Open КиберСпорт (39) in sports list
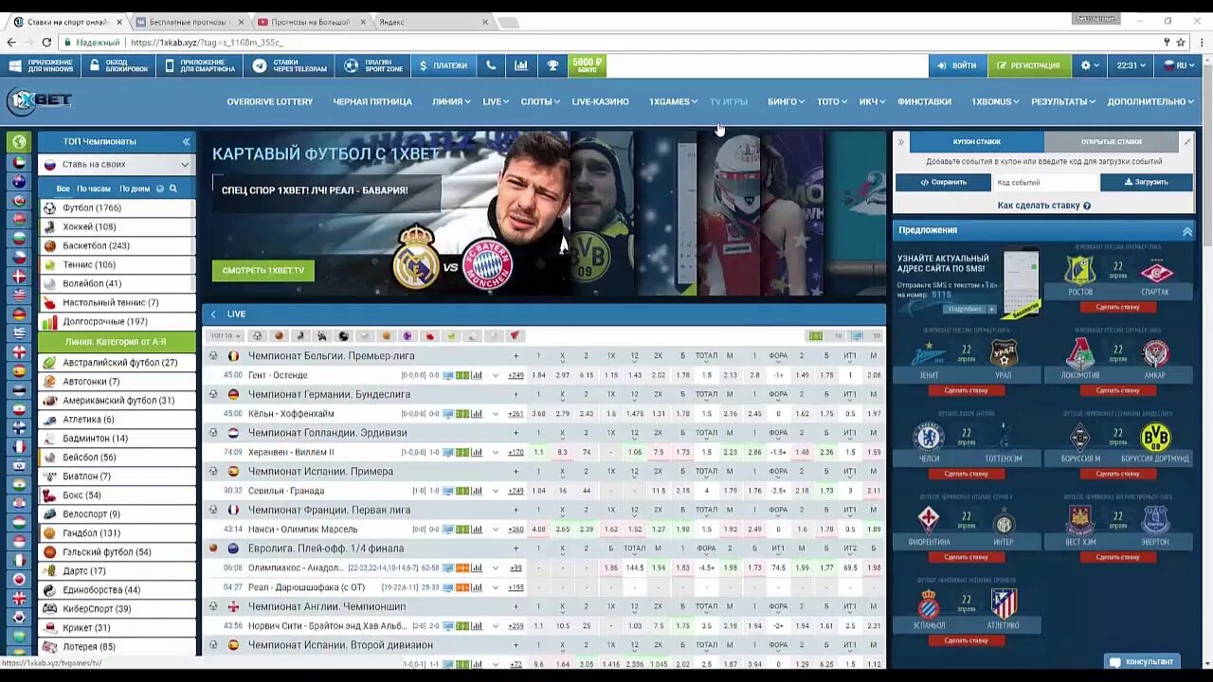 tap(117, 608)
